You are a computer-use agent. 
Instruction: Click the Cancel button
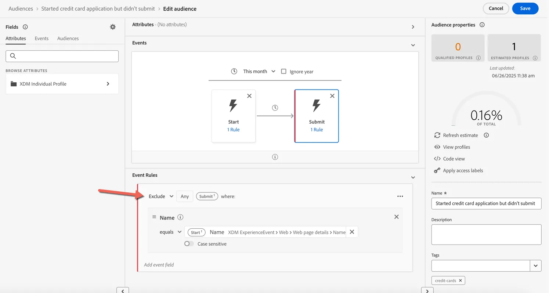pyautogui.click(x=496, y=8)
